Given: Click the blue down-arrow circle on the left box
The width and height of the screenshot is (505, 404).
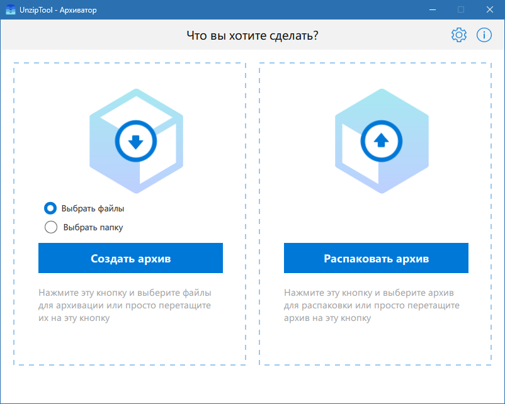Looking at the screenshot, I should pos(137,140).
